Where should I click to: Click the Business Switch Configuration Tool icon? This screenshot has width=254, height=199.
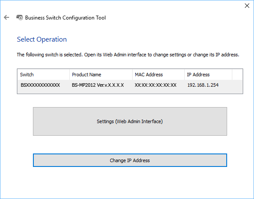[20, 17]
